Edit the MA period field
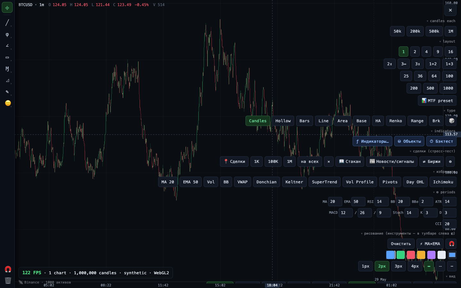461x288 pixels. (x=335, y=202)
